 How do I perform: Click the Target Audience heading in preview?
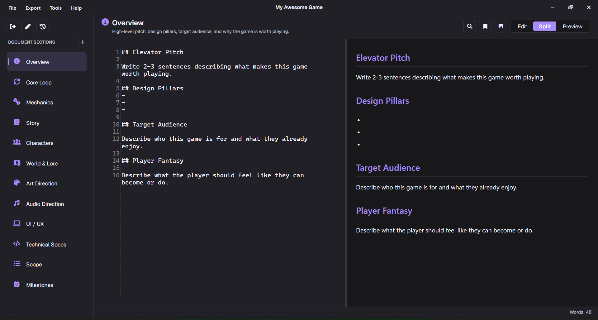(388, 168)
